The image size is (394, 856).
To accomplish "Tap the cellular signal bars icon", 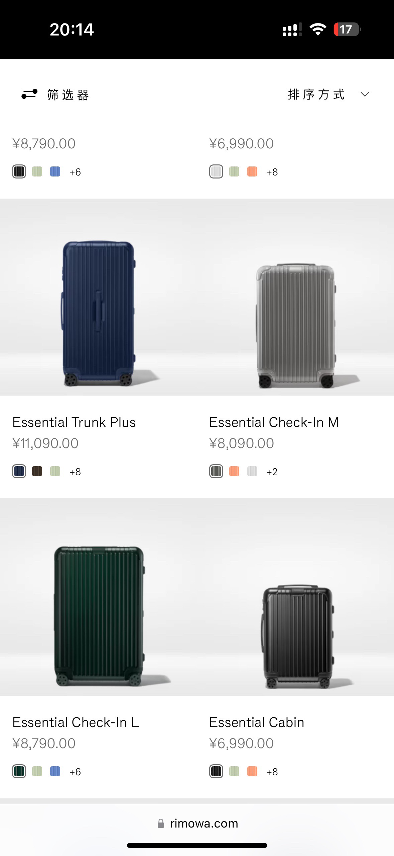I will pyautogui.click(x=292, y=29).
